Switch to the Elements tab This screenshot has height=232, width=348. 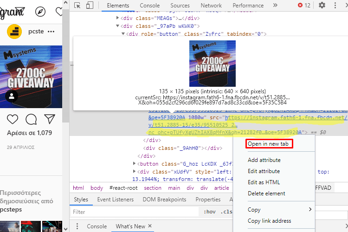(118, 6)
